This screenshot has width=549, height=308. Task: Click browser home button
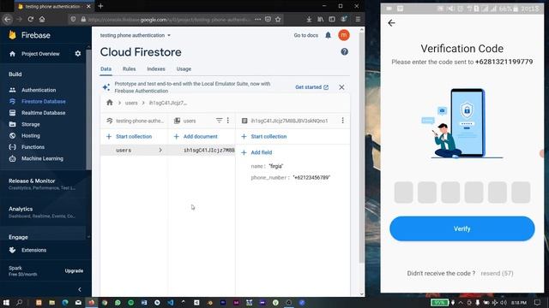coord(42,19)
